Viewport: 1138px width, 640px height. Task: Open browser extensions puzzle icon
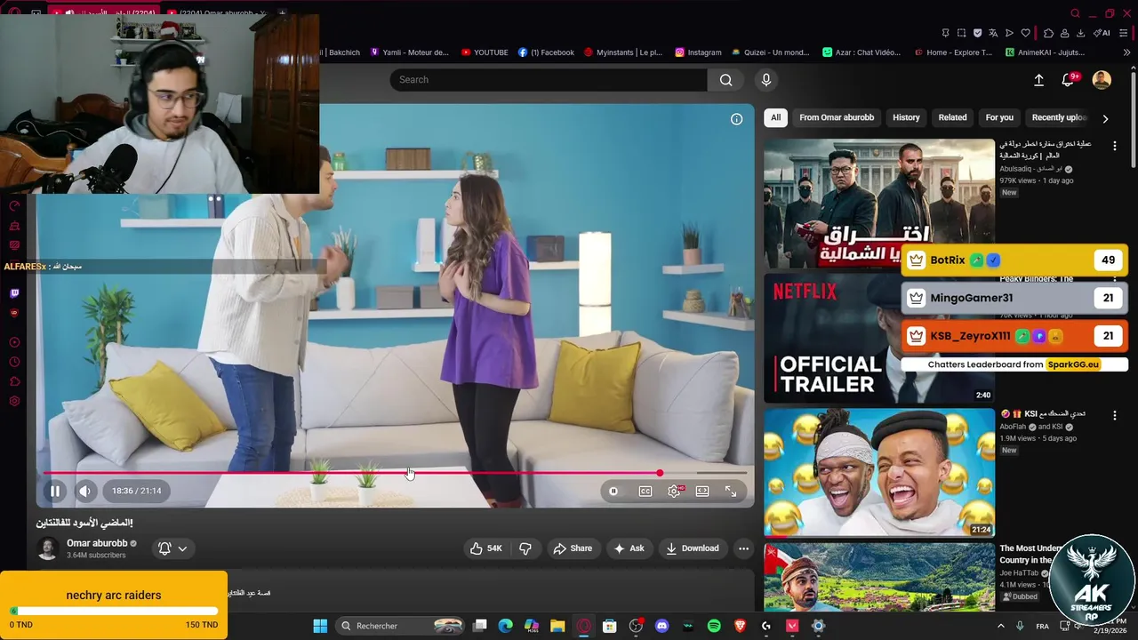[1048, 33]
